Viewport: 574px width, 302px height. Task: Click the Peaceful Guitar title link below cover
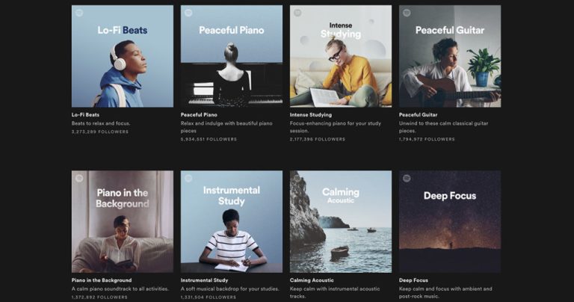[418, 114]
